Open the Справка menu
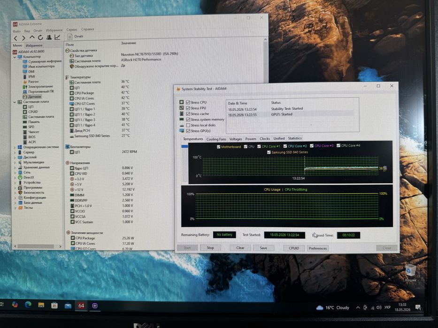Image resolution: width=438 pixels, height=328 pixels. [x=88, y=29]
